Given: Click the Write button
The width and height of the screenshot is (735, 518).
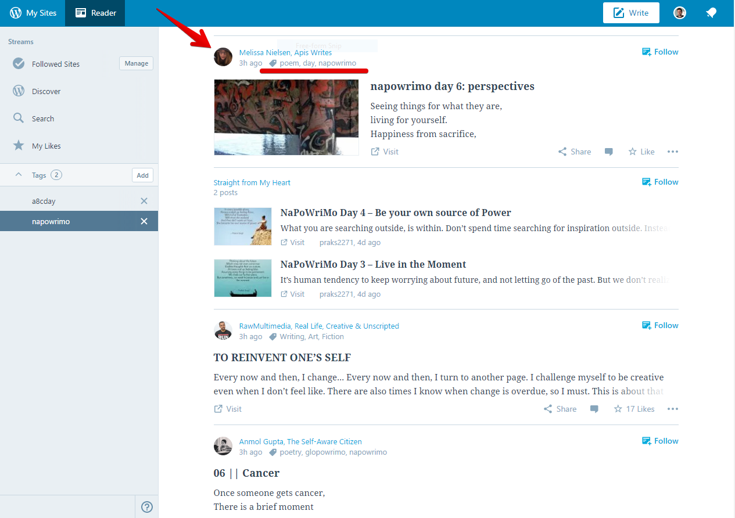Looking at the screenshot, I should coord(631,13).
